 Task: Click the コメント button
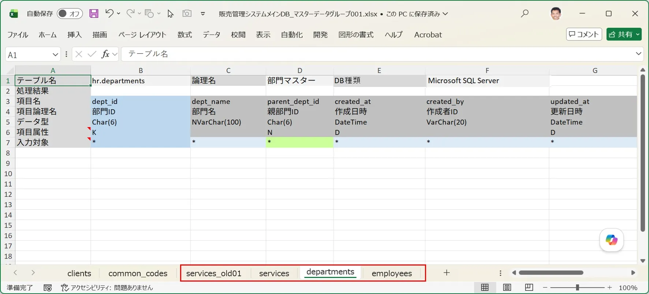click(584, 34)
